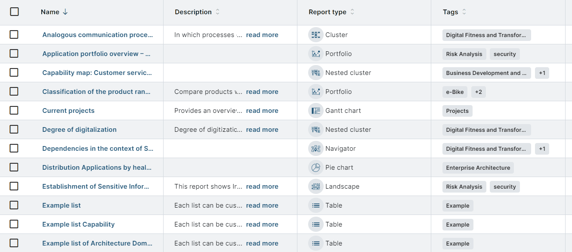
Task: Click the Pie chart report icon
Action: tap(316, 168)
